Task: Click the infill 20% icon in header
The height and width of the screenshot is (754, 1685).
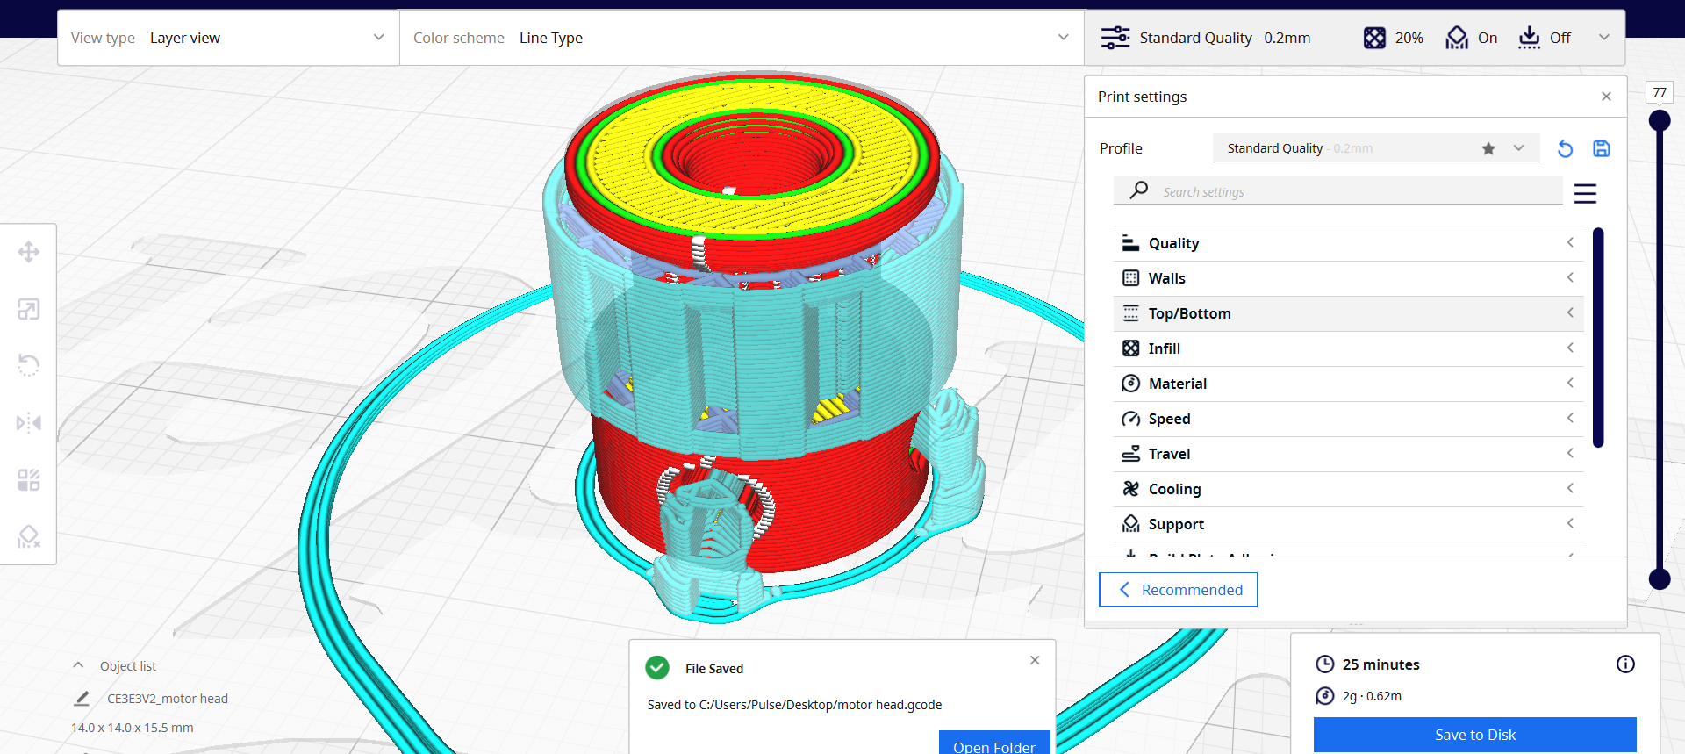Action: click(1374, 38)
